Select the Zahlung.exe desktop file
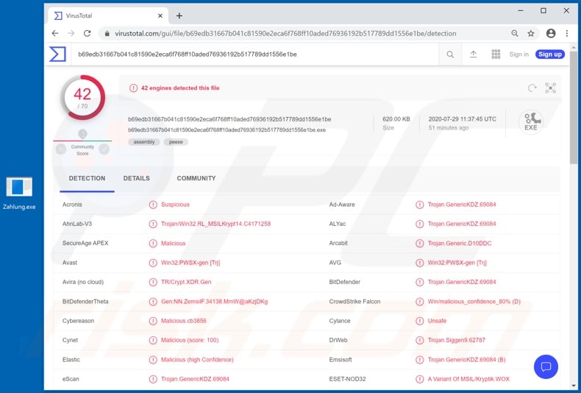581x393 pixels. (x=19, y=194)
